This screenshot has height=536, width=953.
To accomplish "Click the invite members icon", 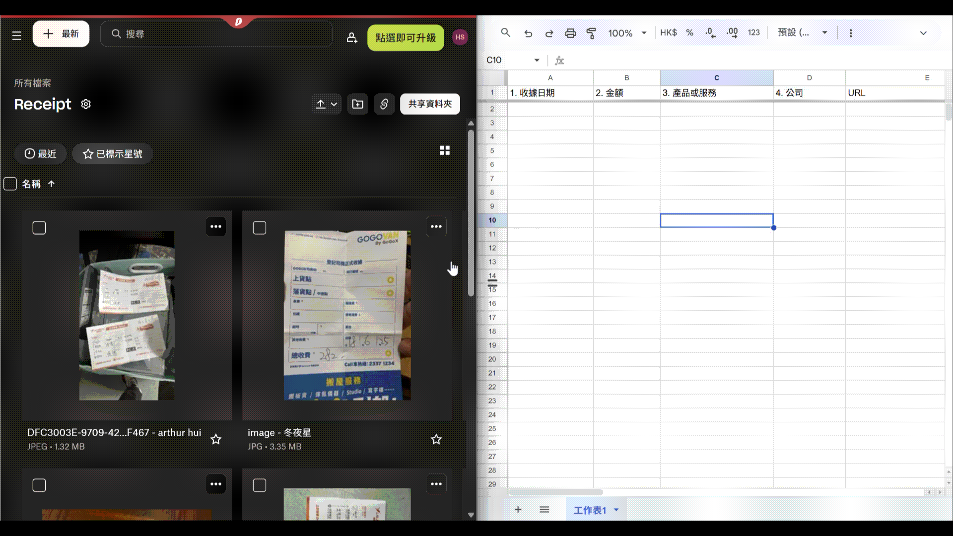I will pos(352,38).
